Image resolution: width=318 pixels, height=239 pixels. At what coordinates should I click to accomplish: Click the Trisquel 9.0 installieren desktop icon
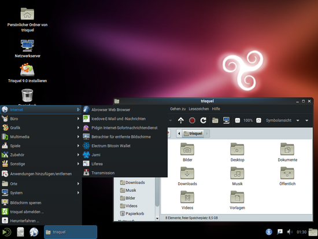[x=27, y=73]
